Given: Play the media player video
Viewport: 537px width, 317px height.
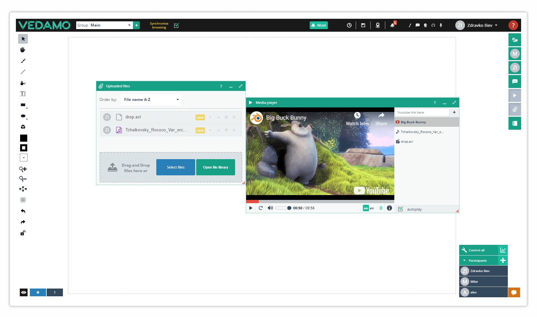Looking at the screenshot, I should pos(251,208).
